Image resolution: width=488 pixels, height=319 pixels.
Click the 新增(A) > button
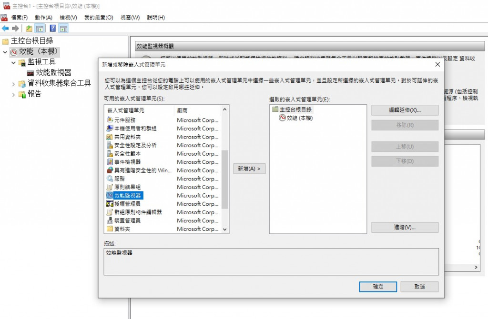tap(249, 169)
